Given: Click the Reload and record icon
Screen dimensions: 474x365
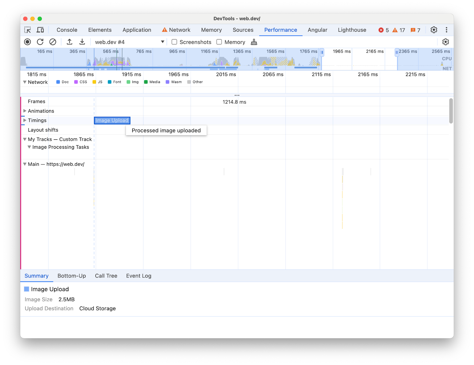Looking at the screenshot, I should pos(40,42).
